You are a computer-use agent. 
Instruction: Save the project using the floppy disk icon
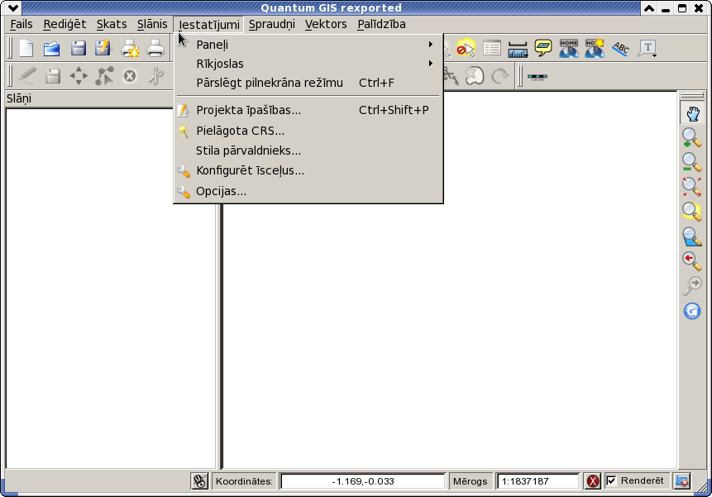coord(78,48)
